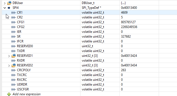This screenshot has width=177, height=96.
Task: Click the variable icon beside CFG1
Action: (x=13, y=22)
